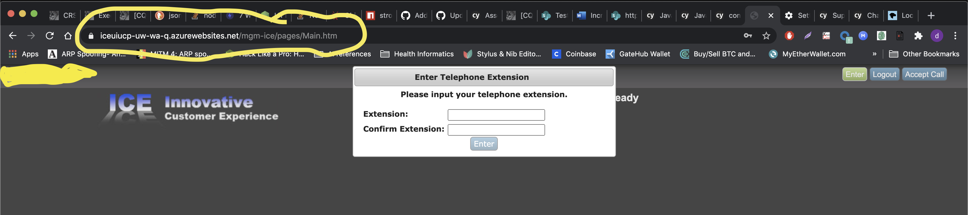Click the home icon

tap(68, 36)
